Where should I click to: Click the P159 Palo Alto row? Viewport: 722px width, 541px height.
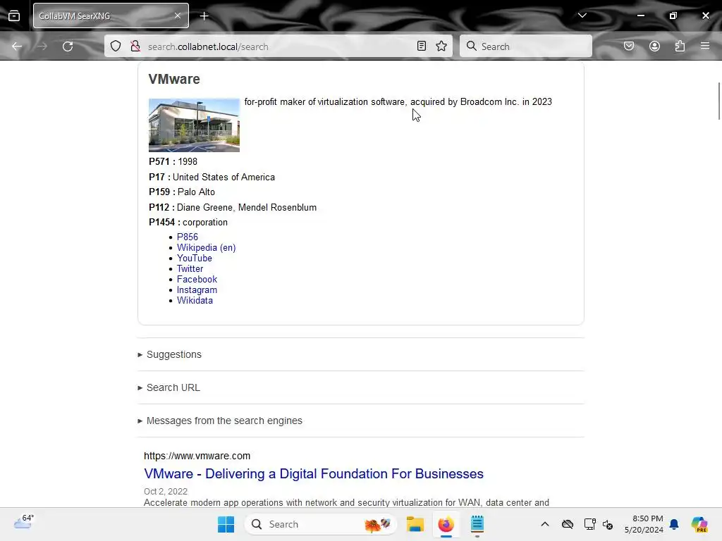coord(182,192)
